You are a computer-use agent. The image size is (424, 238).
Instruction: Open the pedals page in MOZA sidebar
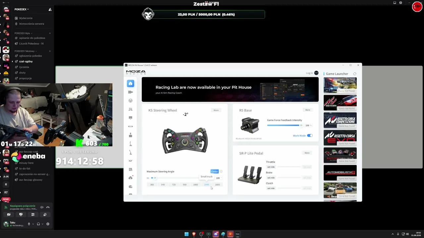click(x=131, y=109)
